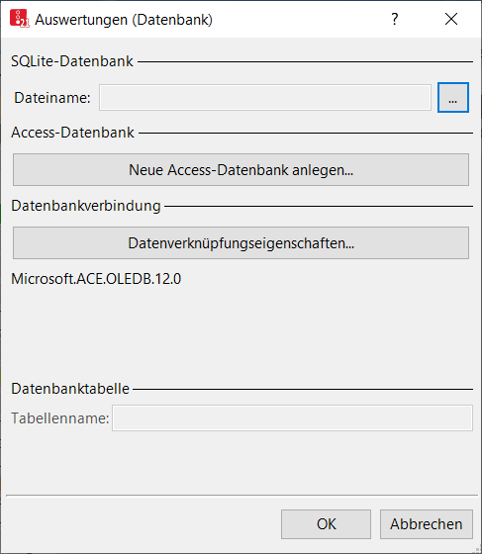Click the Auswertungen (Datenbank) title bar text
The image size is (482, 554).
point(124,20)
